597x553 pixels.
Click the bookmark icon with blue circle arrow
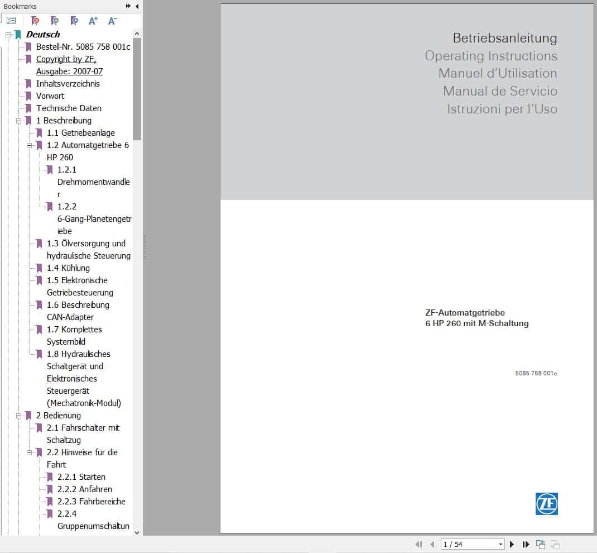[x=74, y=21]
